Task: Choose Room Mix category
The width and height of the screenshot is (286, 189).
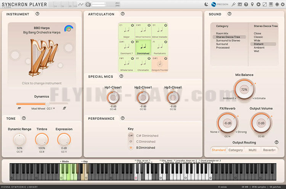Action: click(222, 33)
